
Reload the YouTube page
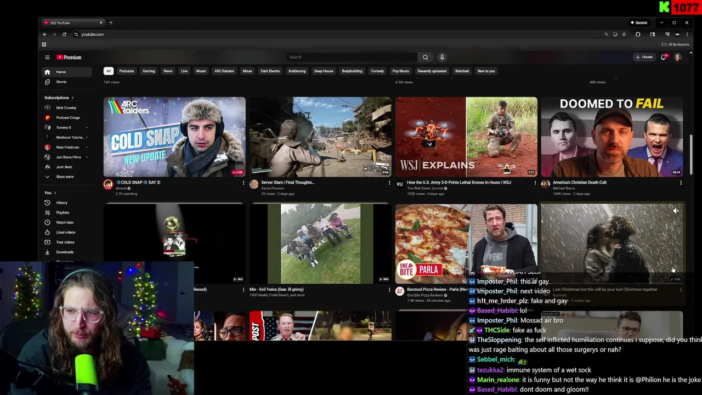click(x=64, y=34)
